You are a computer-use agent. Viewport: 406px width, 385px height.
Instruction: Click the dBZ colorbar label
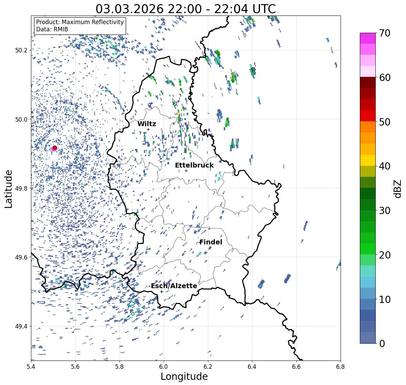tap(398, 189)
